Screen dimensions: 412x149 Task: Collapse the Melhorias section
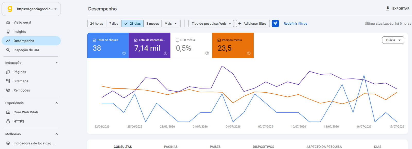coord(57,134)
